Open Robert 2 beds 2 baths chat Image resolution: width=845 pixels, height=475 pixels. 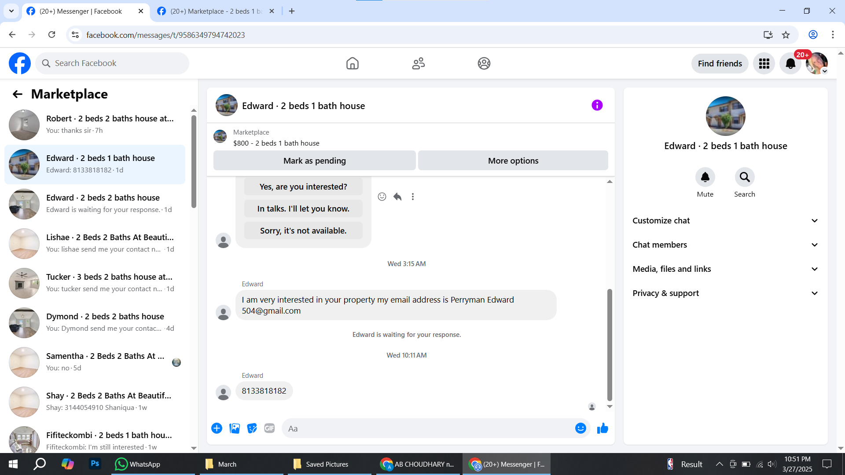95,125
